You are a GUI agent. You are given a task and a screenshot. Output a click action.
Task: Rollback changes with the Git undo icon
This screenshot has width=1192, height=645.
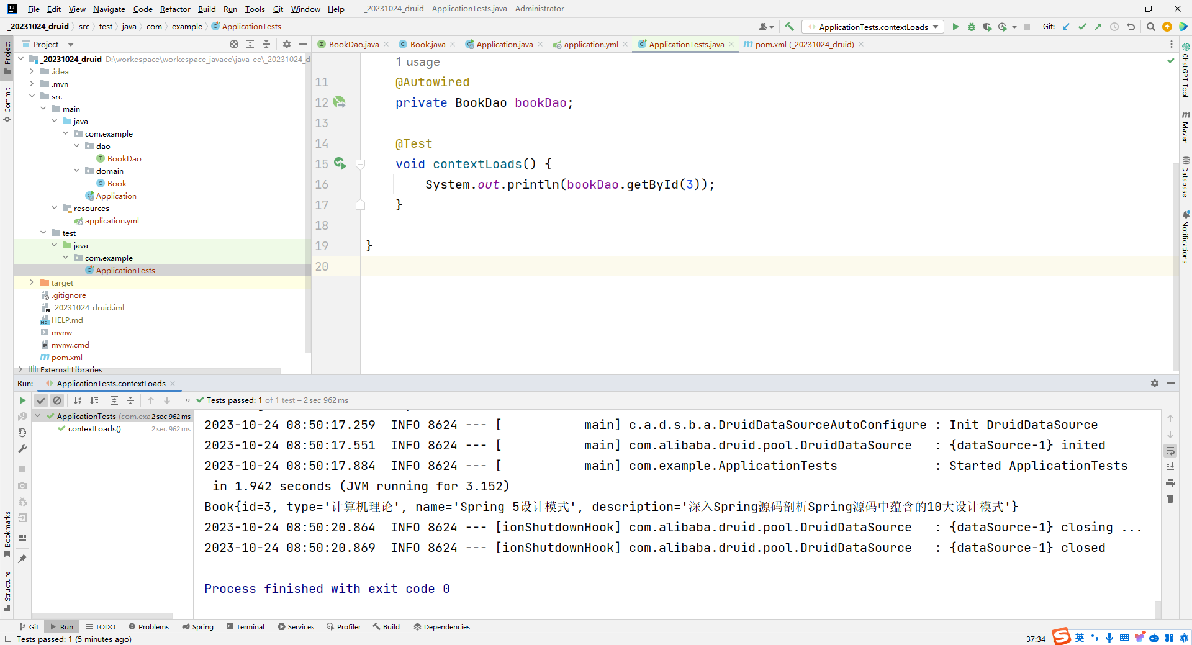tap(1131, 27)
